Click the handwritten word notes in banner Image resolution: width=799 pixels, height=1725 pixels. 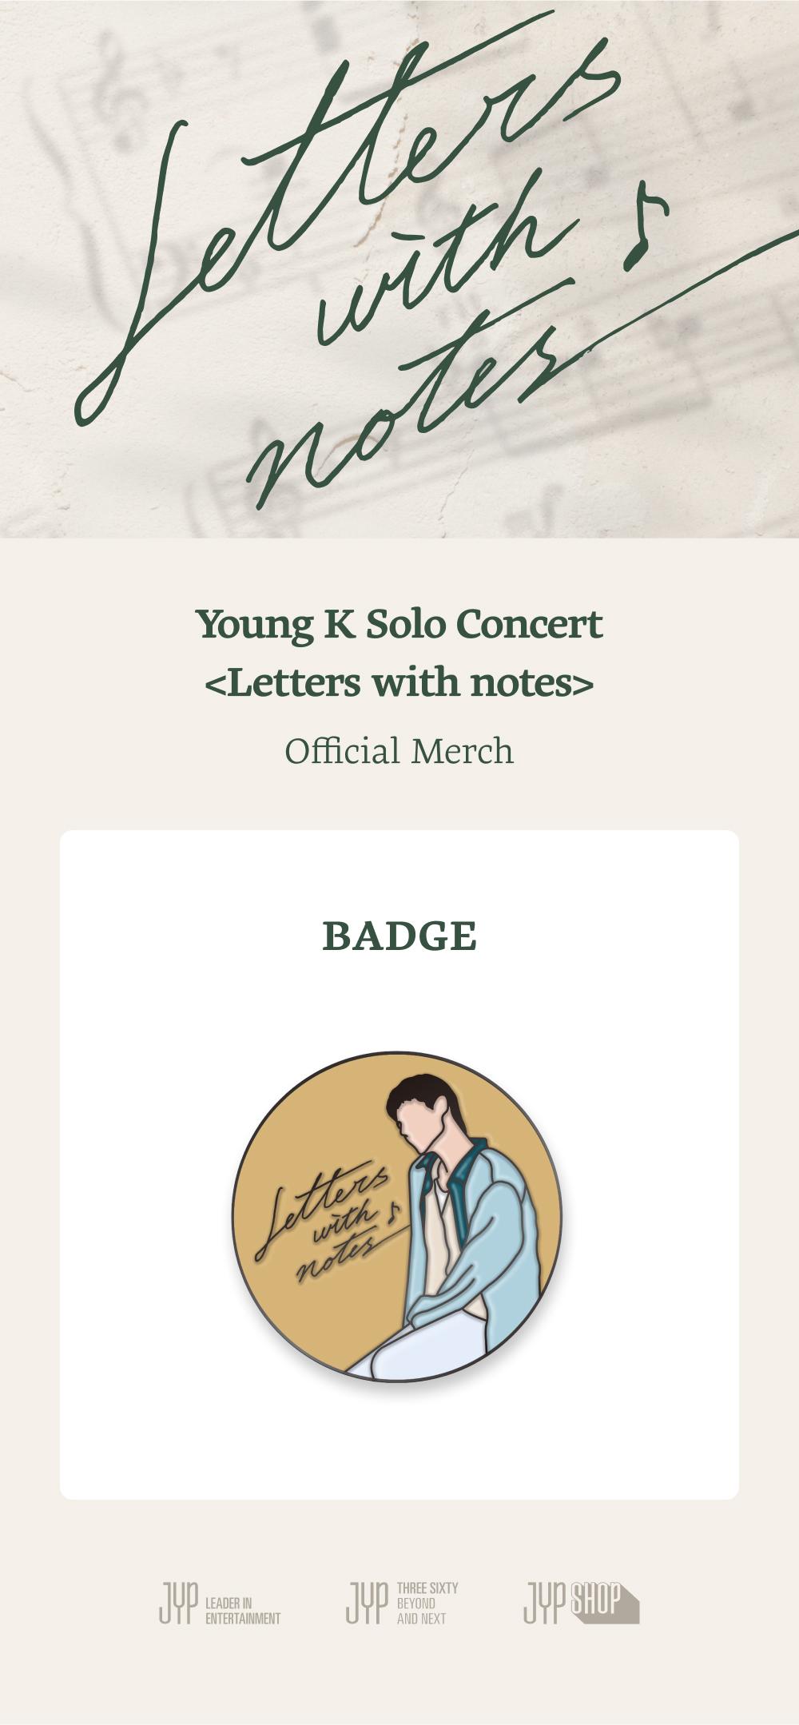pos(399,415)
